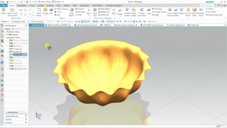The width and height of the screenshot is (227, 128).
Task: Create a Bounded Plane
Action: [201, 12]
